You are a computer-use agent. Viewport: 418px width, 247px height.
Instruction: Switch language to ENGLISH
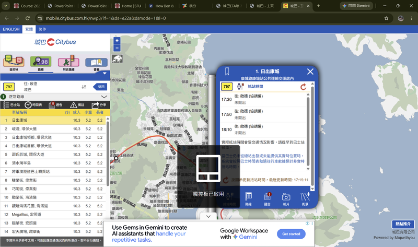tap(11, 29)
